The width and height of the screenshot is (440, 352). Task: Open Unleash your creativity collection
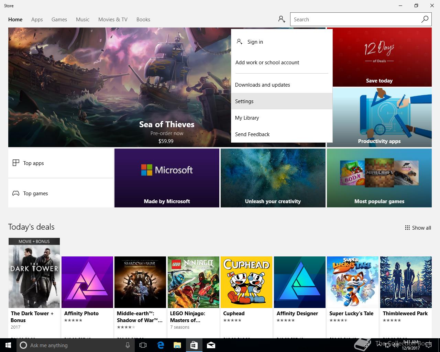(x=273, y=178)
